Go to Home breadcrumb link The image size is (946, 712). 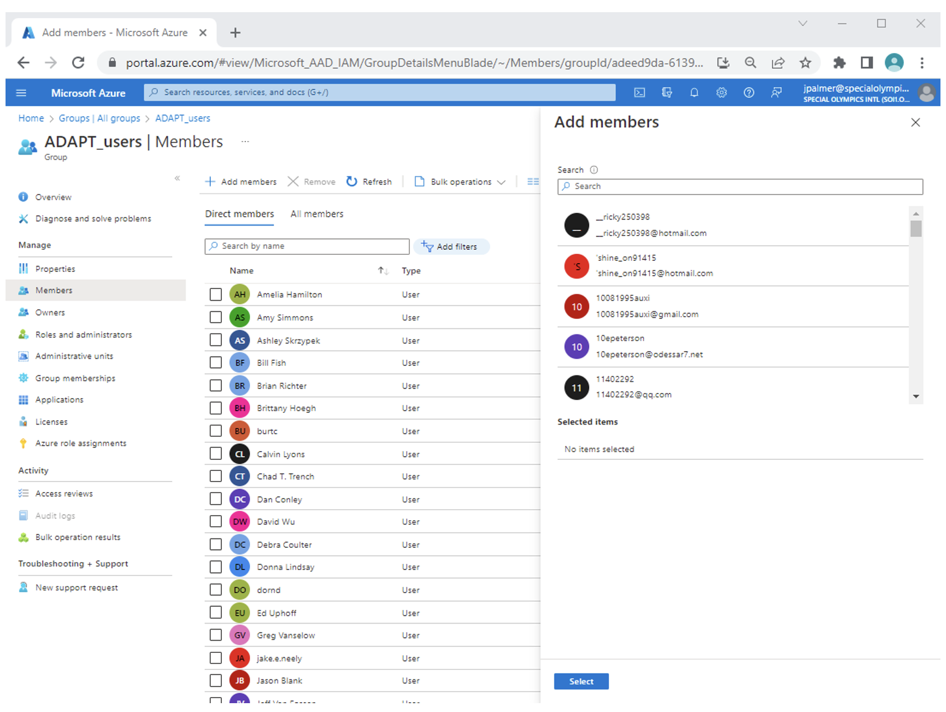coord(31,118)
